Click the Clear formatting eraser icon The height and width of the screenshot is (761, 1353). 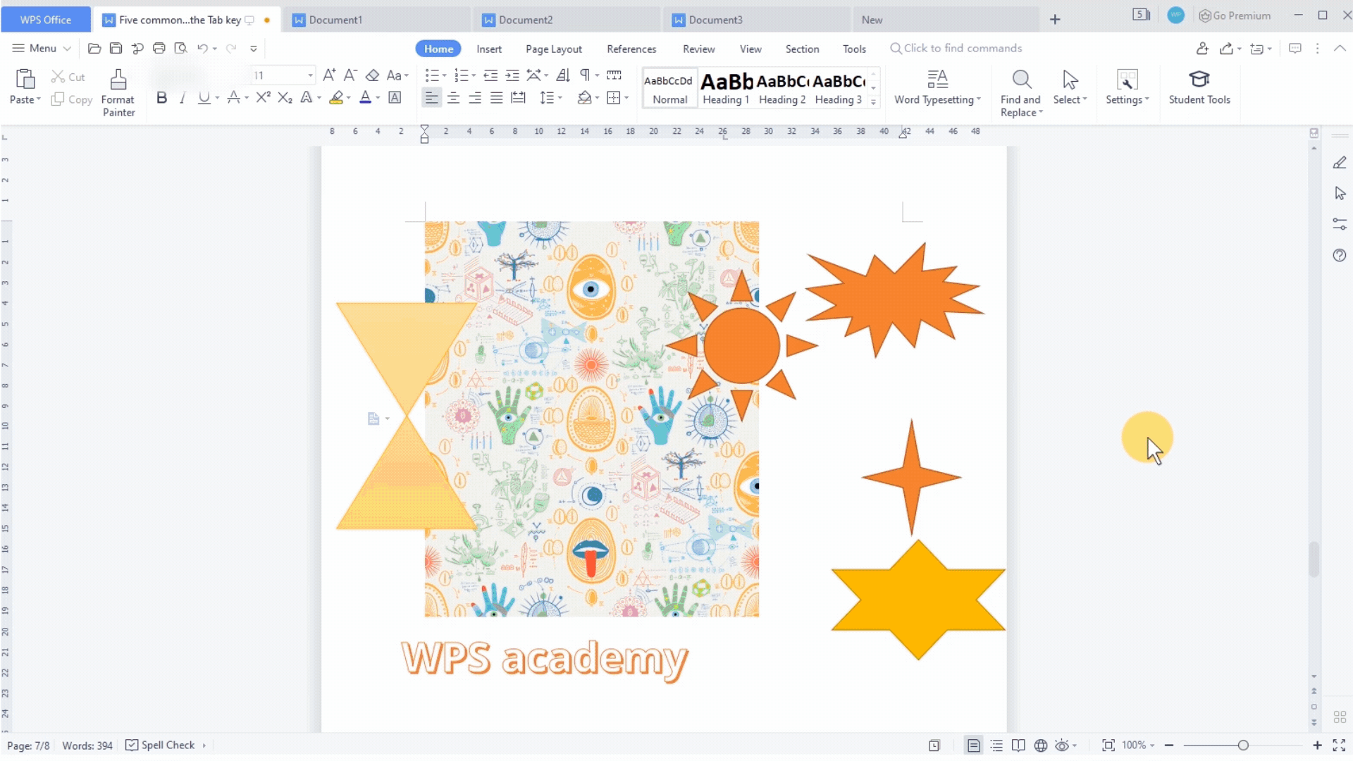[x=373, y=75]
